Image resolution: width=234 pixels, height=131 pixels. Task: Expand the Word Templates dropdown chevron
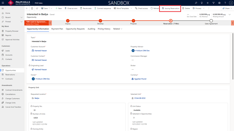(131, 8)
